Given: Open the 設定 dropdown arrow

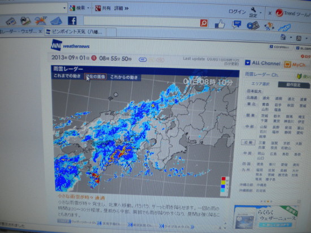Looking at the screenshot, I should 261,12.
